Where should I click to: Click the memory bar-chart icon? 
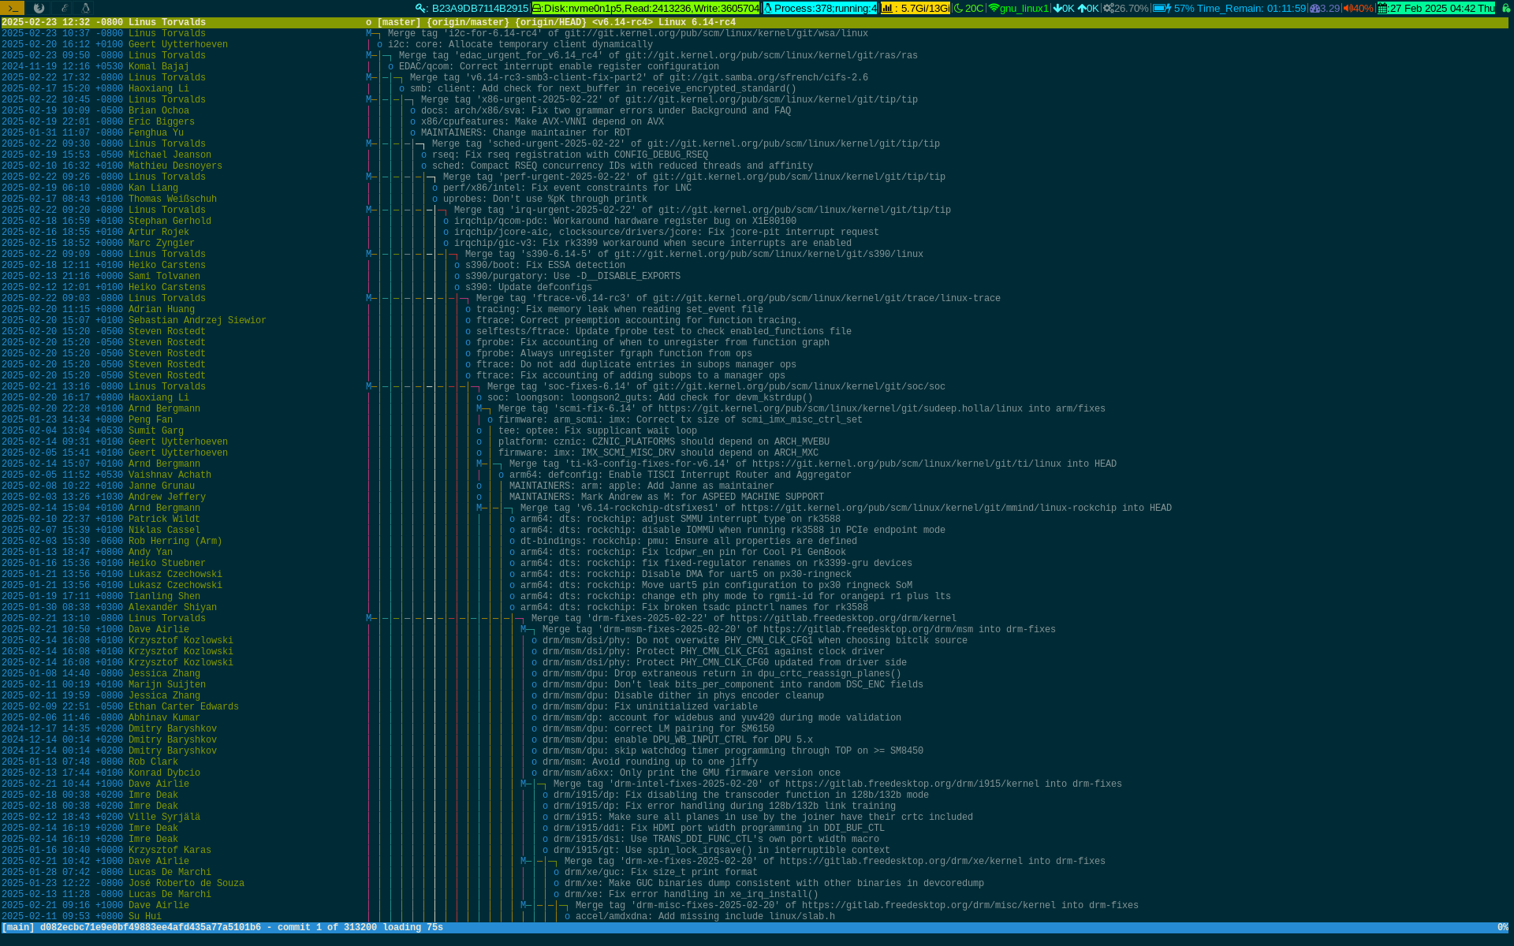pos(887,8)
